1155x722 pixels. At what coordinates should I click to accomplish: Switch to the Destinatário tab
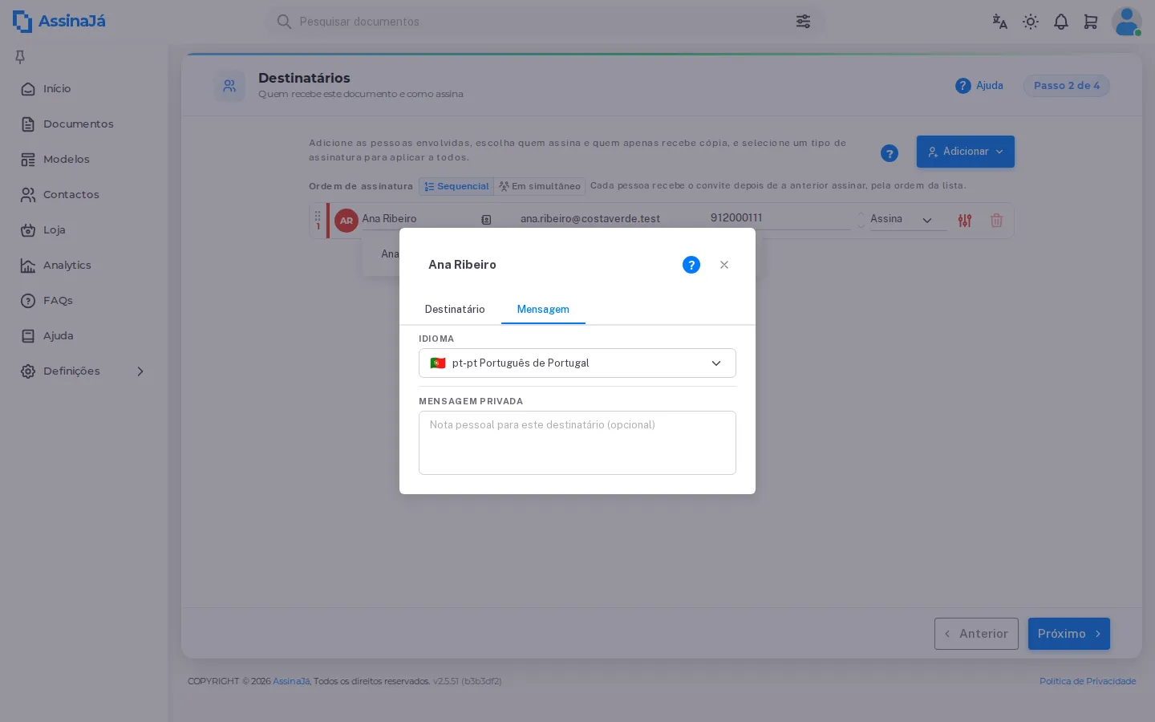click(455, 310)
